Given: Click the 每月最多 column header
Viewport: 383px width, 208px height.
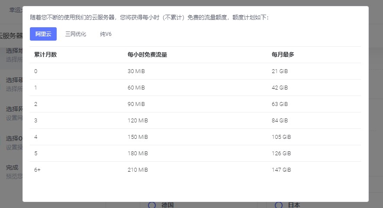Looking at the screenshot, I should pyautogui.click(x=283, y=55).
